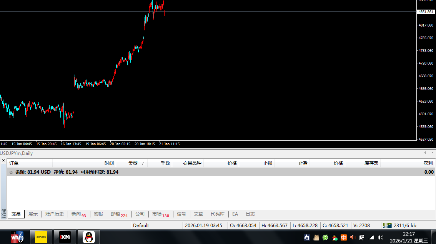Click the volume speaker tray icon
Viewport: 436px width, 244px height.
click(x=381, y=237)
